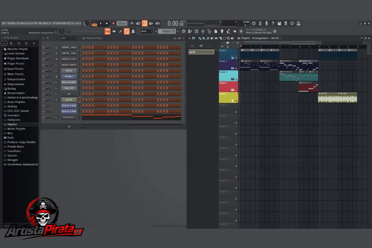This screenshot has width=372, height=248.
Task: Open the help question mark icon
Action: tap(273, 23)
